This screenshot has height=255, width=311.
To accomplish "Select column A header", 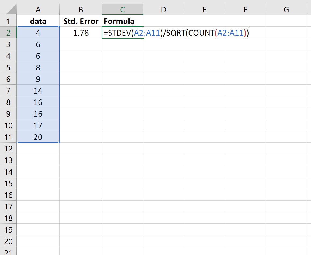I will click(38, 9).
